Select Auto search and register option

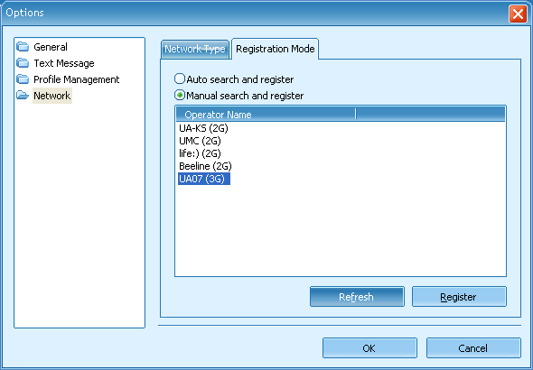(180, 79)
